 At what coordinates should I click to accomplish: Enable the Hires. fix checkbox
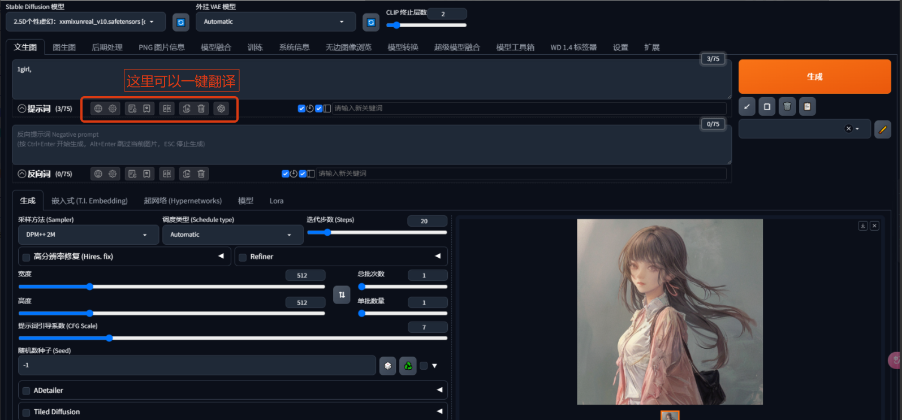[26, 257]
